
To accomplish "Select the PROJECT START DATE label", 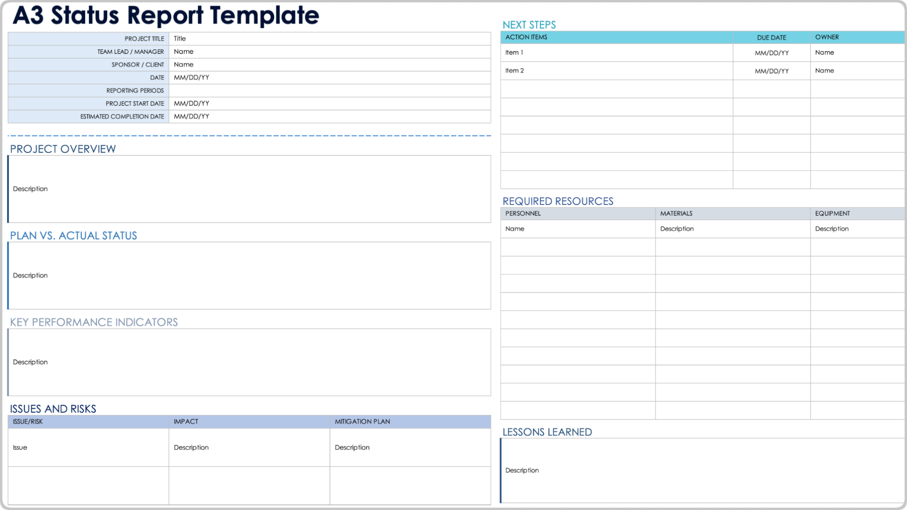I will point(88,104).
